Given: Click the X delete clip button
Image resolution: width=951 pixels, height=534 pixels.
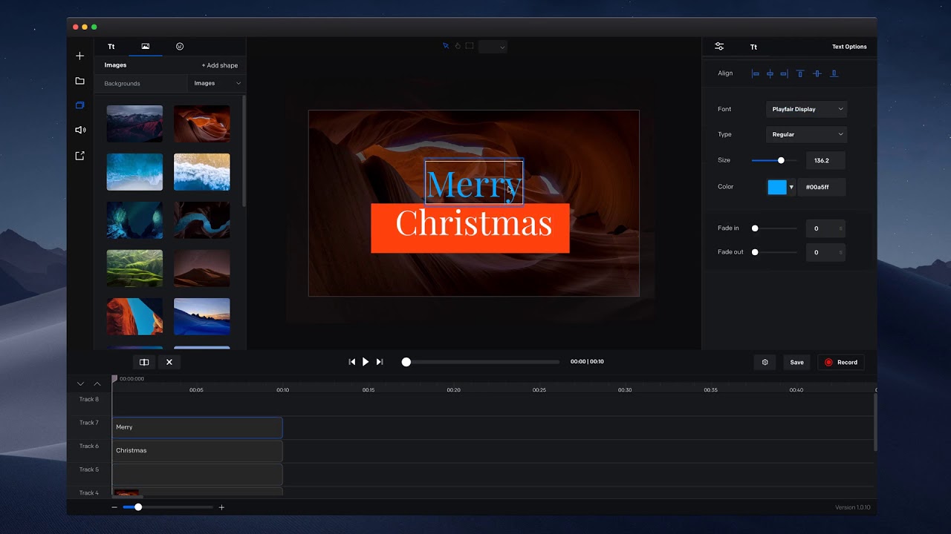Looking at the screenshot, I should click(x=169, y=362).
